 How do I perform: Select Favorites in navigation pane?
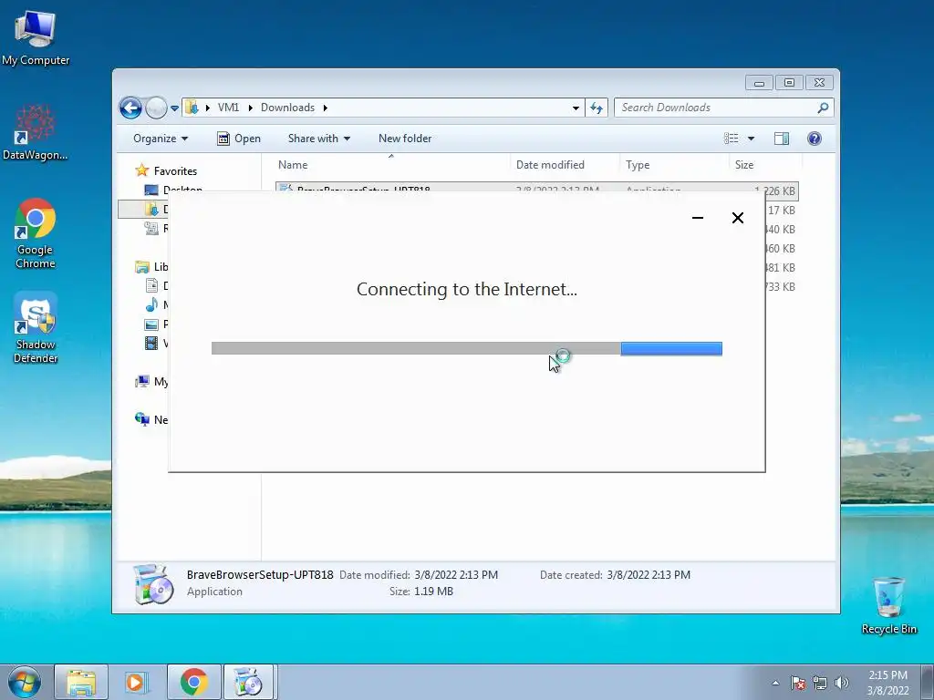[175, 170]
